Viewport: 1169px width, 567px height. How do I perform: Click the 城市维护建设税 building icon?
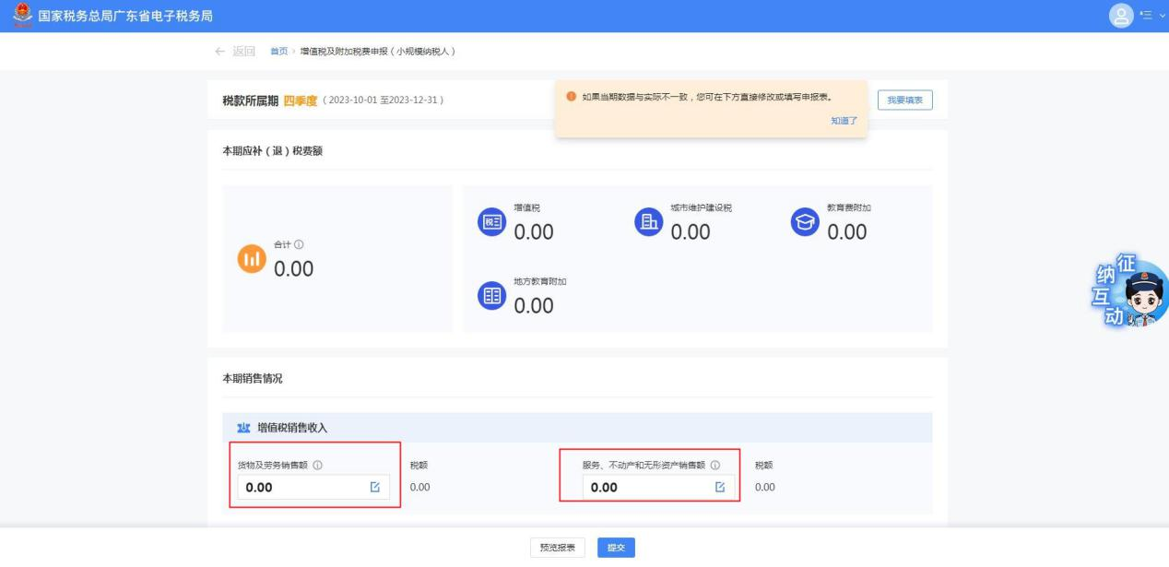648,222
